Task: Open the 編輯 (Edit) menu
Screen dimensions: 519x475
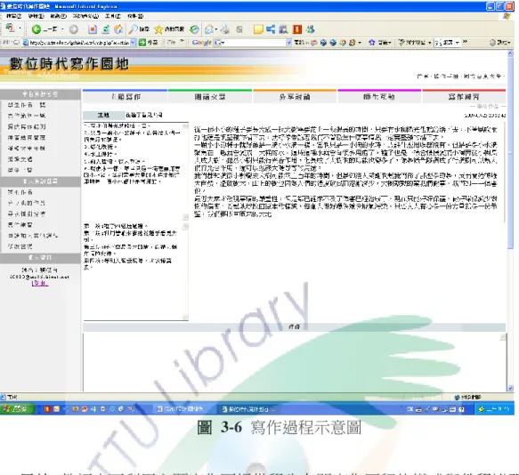Action: [36, 16]
